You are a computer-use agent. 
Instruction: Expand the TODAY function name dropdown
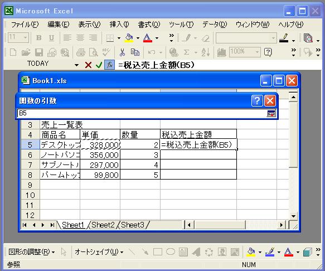coord(76,65)
